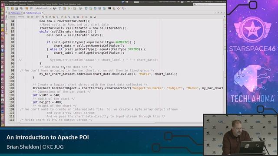278x156 pixels.
Task: Click 'chart_label = cell.getStringCellValue();' line
Action: 89,53
